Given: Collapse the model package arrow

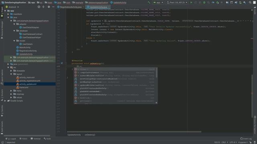Looking at the screenshot, I should 14,41.
